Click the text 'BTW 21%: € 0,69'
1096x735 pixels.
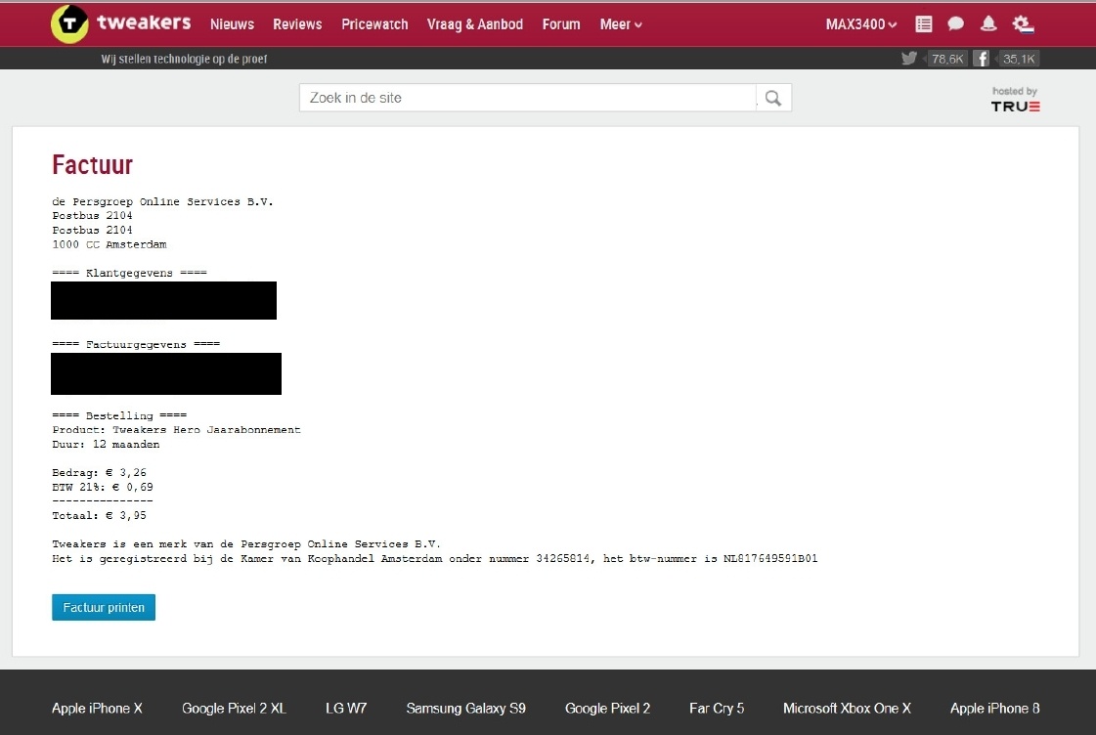point(103,487)
